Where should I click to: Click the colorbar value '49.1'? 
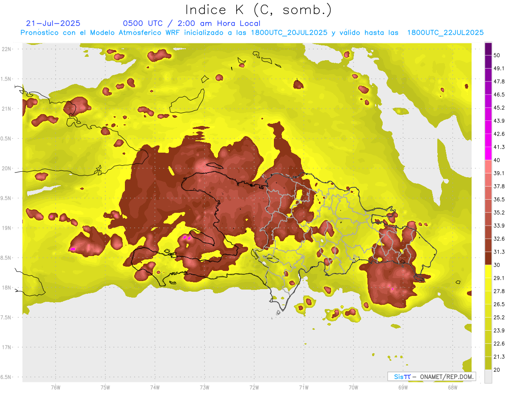tap(499, 68)
